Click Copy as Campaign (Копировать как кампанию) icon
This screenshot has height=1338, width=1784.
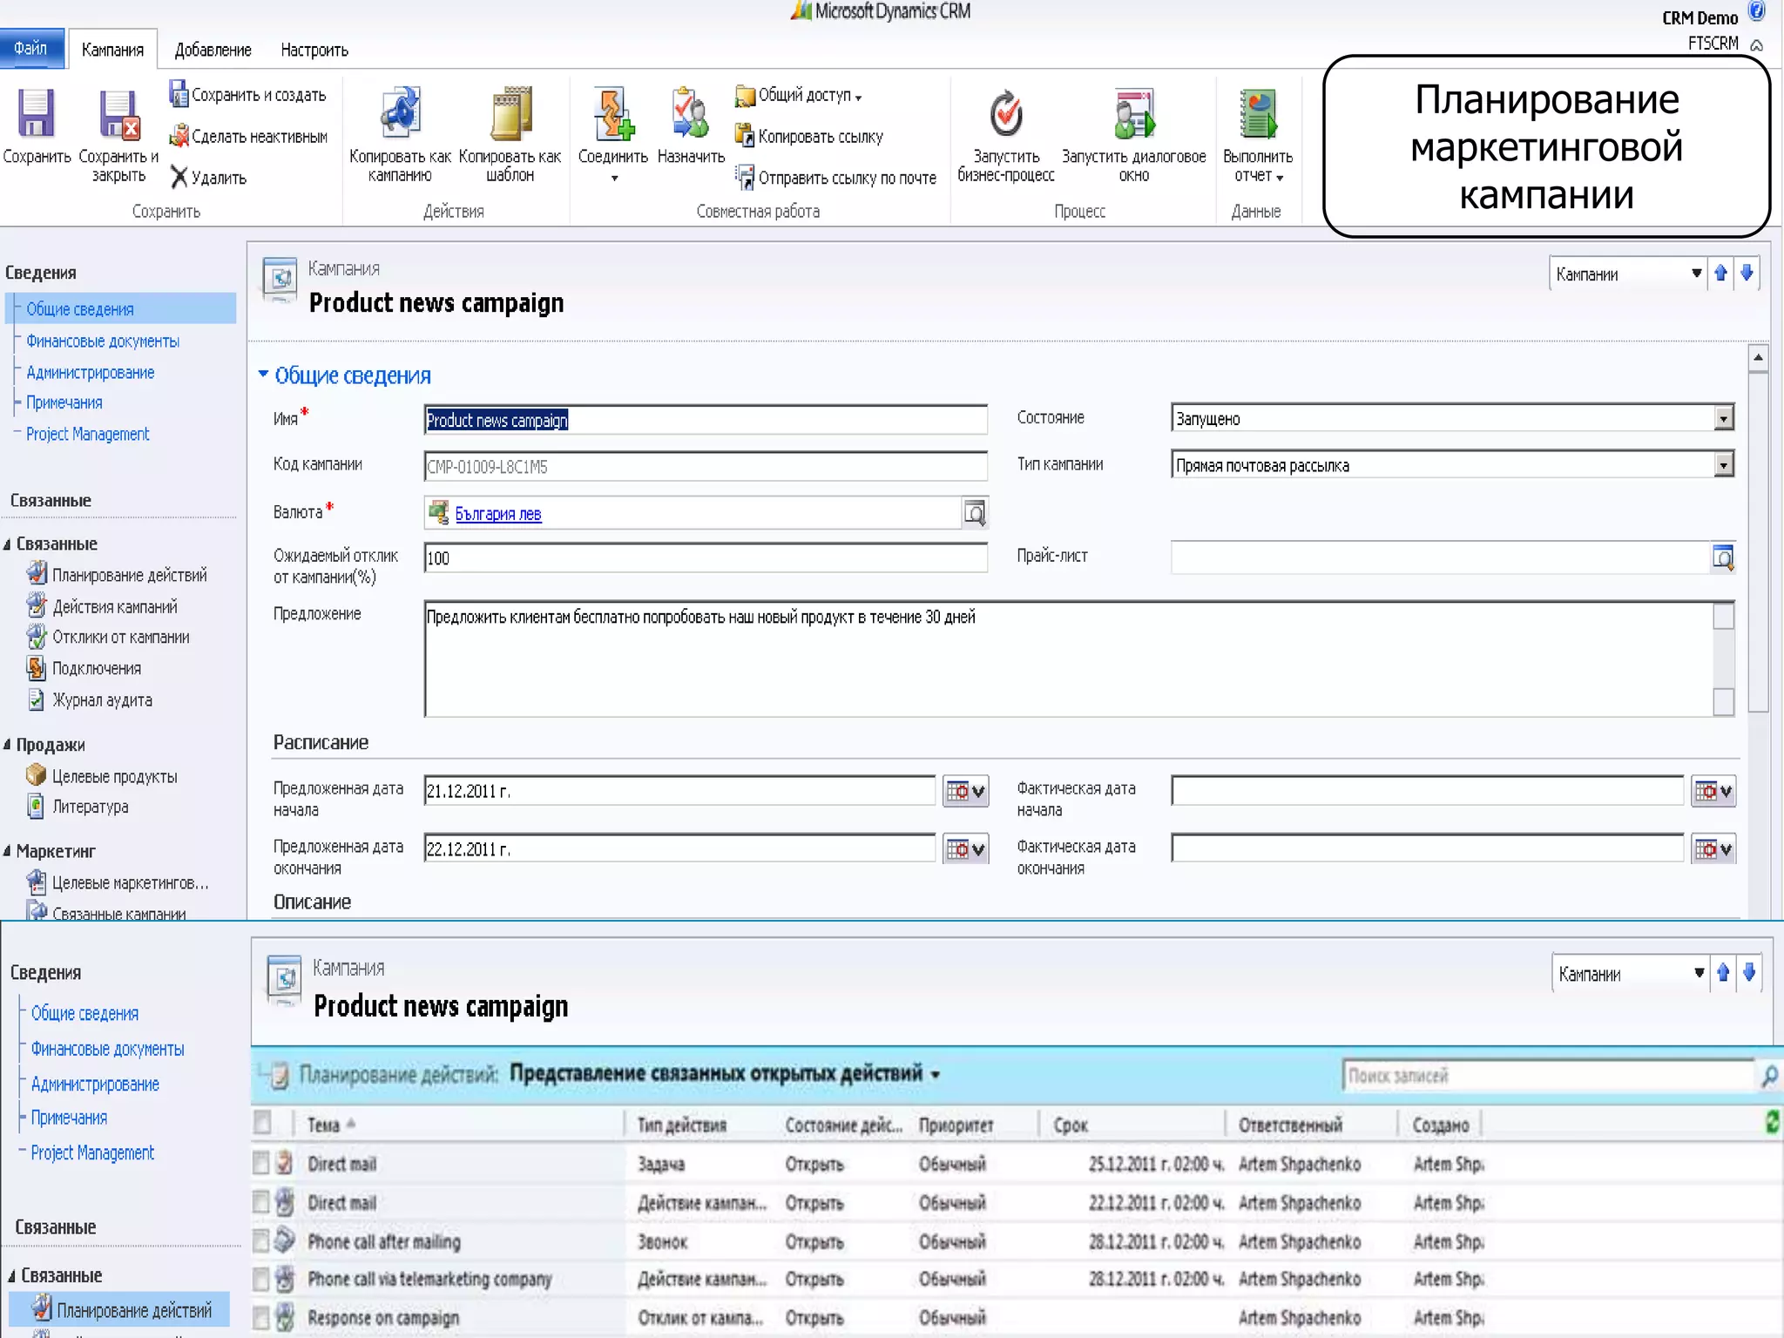(400, 113)
